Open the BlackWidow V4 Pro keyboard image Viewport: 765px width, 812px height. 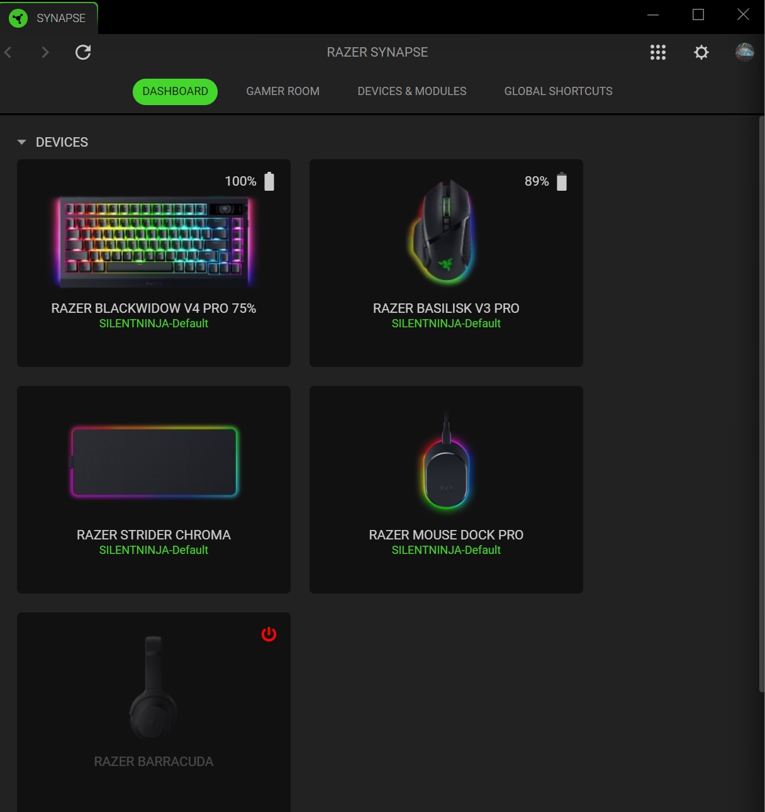click(x=154, y=242)
